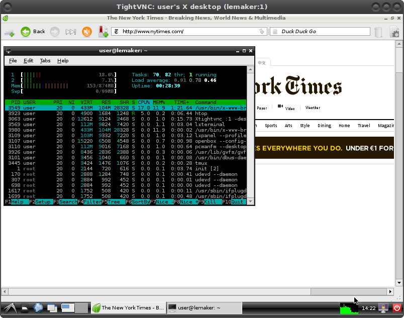Open the Video link
The image size is (404, 318).
pyautogui.click(x=290, y=109)
